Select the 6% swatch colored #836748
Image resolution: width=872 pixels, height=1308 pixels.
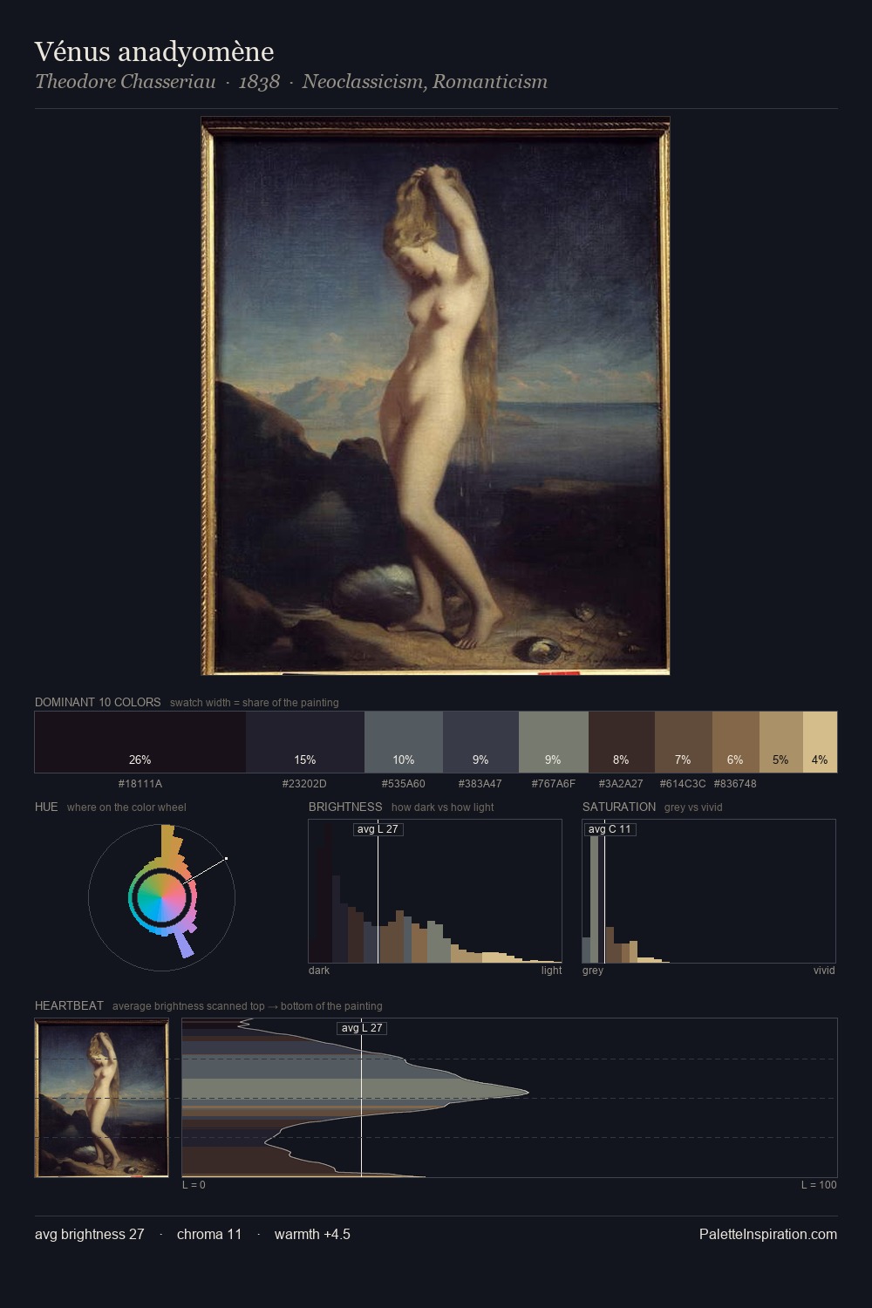click(x=736, y=742)
